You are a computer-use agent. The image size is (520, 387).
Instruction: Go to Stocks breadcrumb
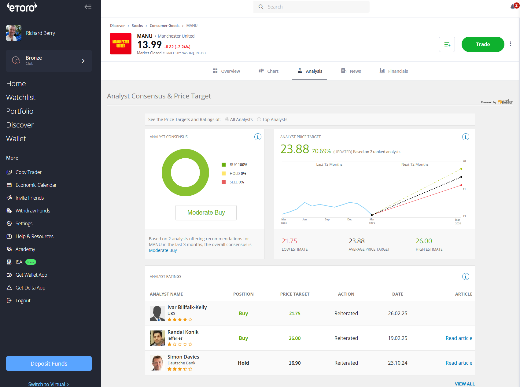137,26
